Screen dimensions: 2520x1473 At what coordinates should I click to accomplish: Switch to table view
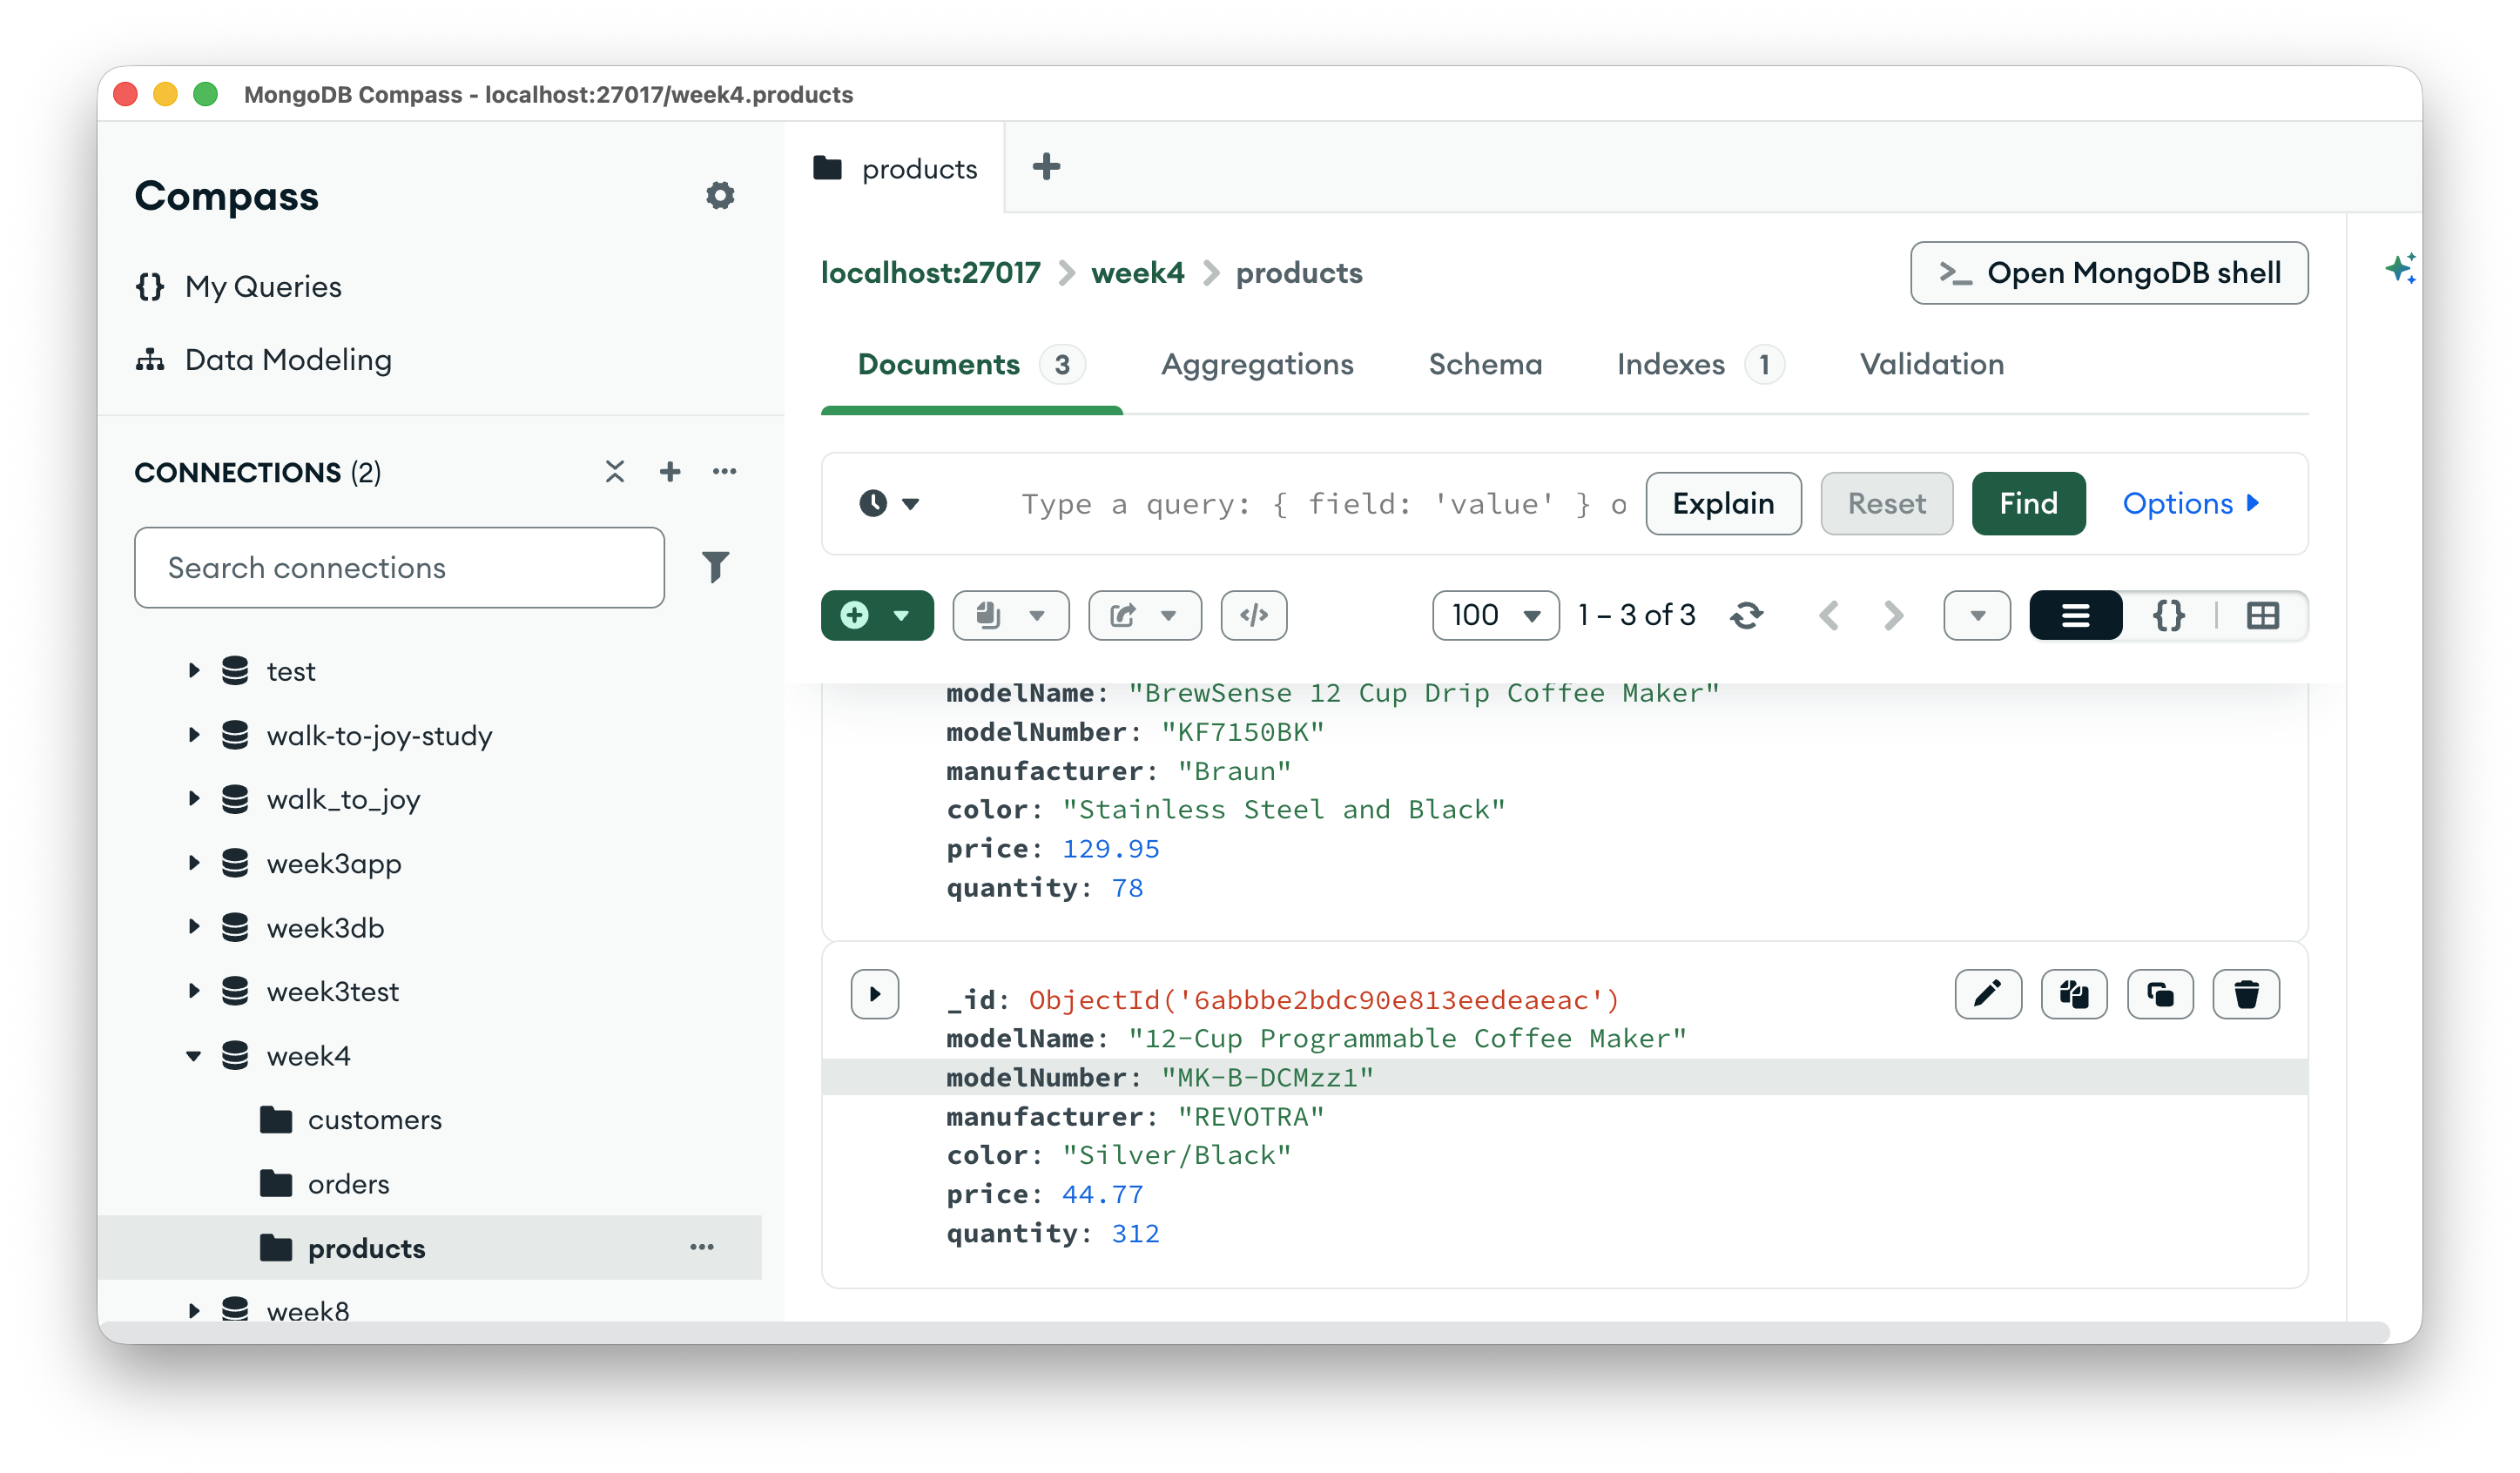[x=2262, y=615]
